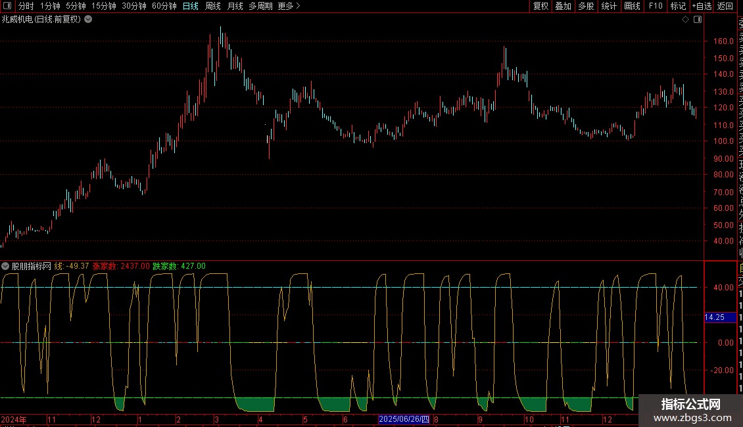
Task: Expand the 兆威机电 chart title dropdown
Action: (x=88, y=20)
